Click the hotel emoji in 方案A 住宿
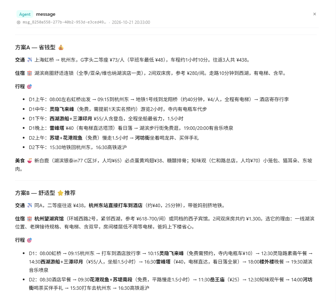 pos(29,73)
